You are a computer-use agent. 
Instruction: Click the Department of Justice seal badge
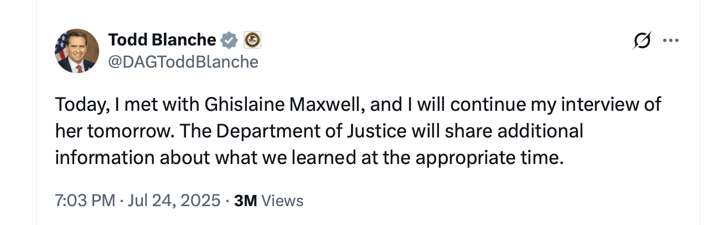pyautogui.click(x=252, y=40)
